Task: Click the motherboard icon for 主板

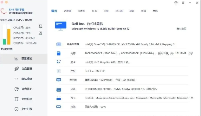Action: click(x=59, y=71)
